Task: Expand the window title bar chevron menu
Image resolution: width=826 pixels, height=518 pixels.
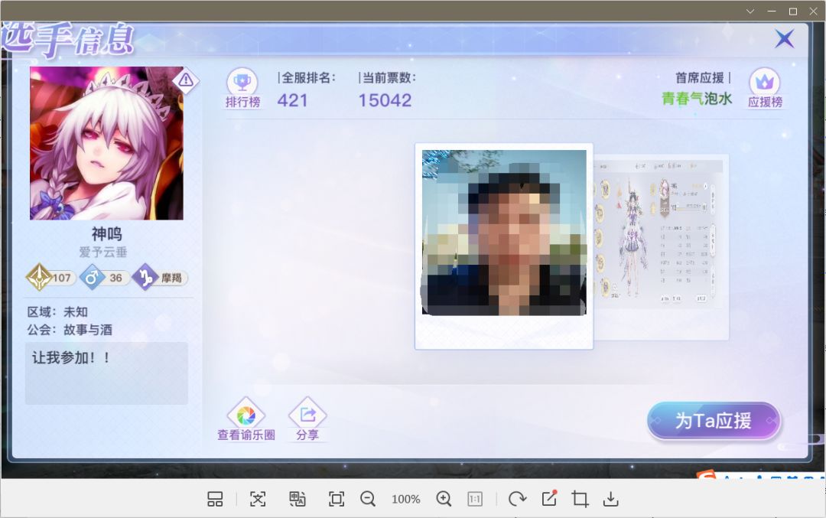Action: pos(750,11)
